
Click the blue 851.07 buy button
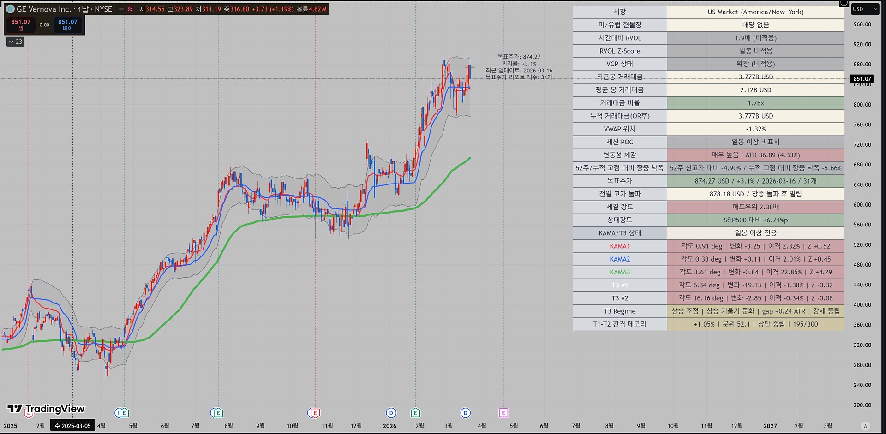coord(67,24)
